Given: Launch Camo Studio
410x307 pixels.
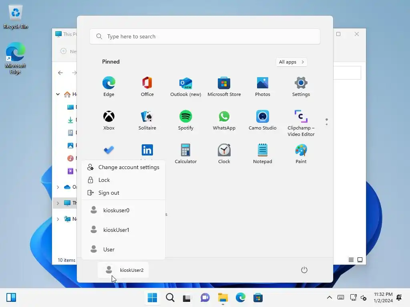Looking at the screenshot, I should point(263,120).
